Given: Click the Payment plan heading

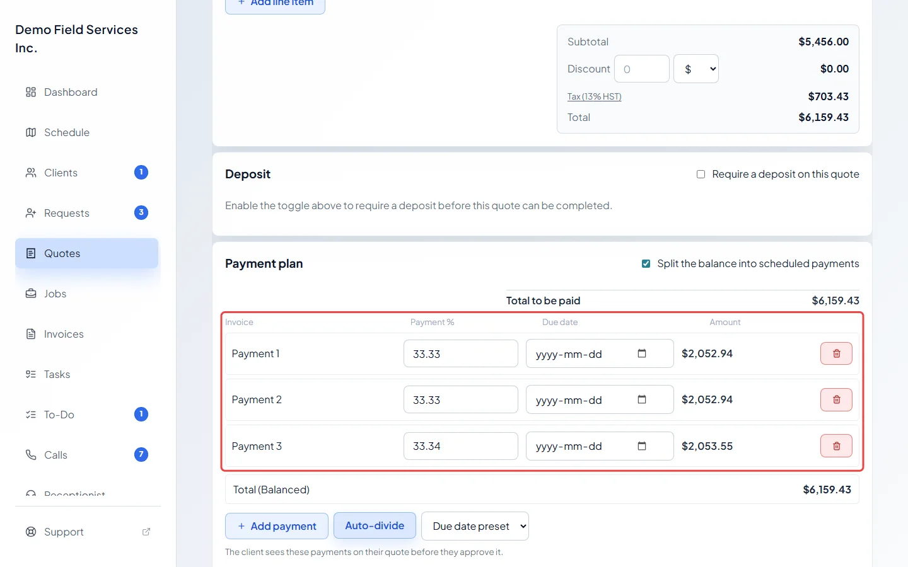Looking at the screenshot, I should click(264, 263).
